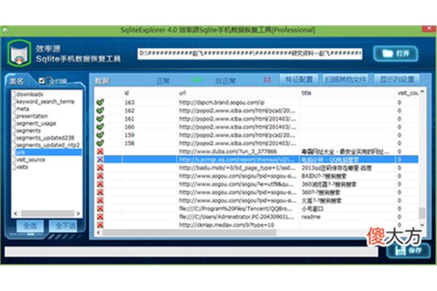This screenshot has height=291, width=437.
Task: Click the red X icon of the 小号窗口 row
Action: click(x=100, y=208)
